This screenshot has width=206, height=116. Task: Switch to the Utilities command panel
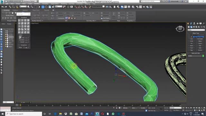(x=204, y=24)
